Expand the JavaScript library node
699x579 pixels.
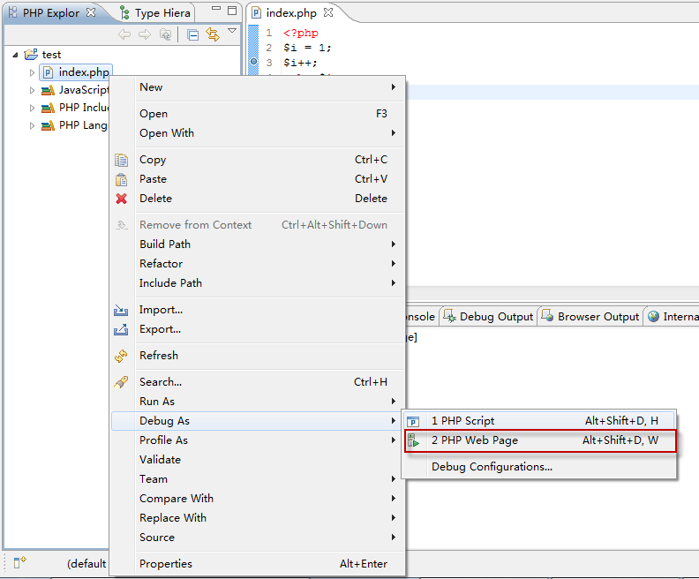tap(33, 90)
